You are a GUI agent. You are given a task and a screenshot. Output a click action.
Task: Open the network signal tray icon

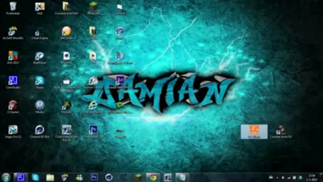289,177
